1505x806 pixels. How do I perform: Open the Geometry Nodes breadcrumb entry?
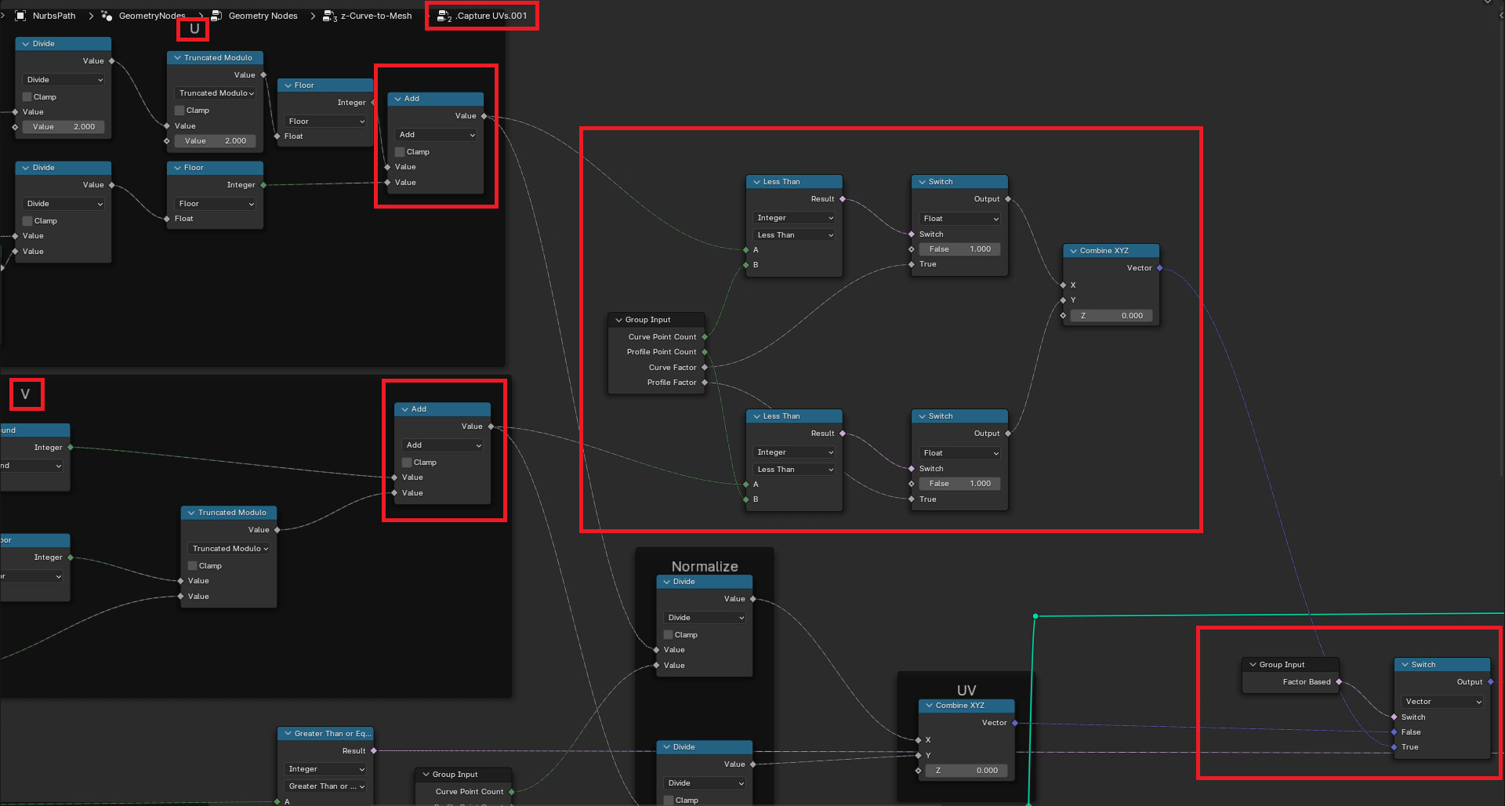tap(263, 16)
